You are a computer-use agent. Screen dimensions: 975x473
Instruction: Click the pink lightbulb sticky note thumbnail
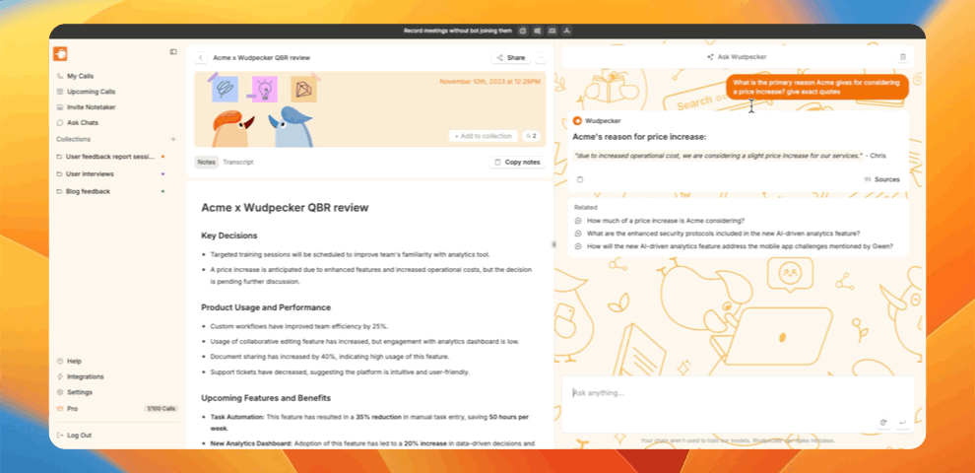point(264,89)
